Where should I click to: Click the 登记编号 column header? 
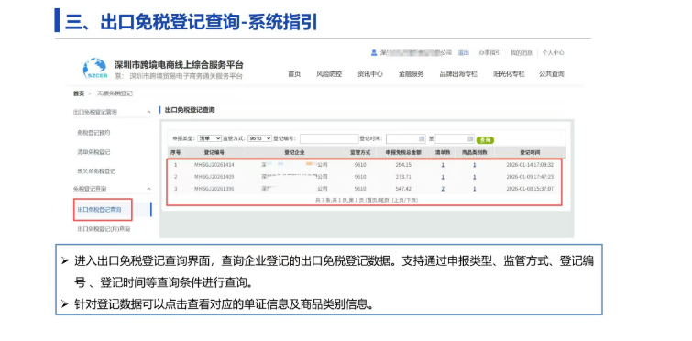[x=214, y=153]
